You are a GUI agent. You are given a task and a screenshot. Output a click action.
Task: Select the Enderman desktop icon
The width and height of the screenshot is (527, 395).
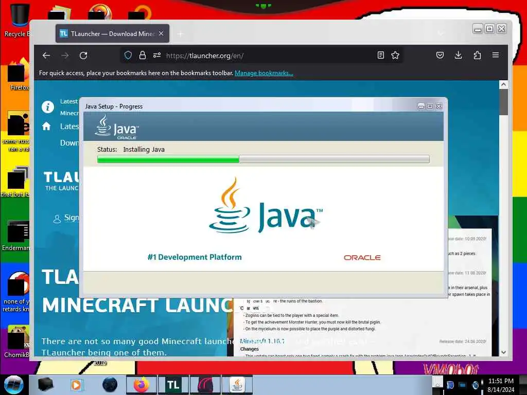pos(16,235)
